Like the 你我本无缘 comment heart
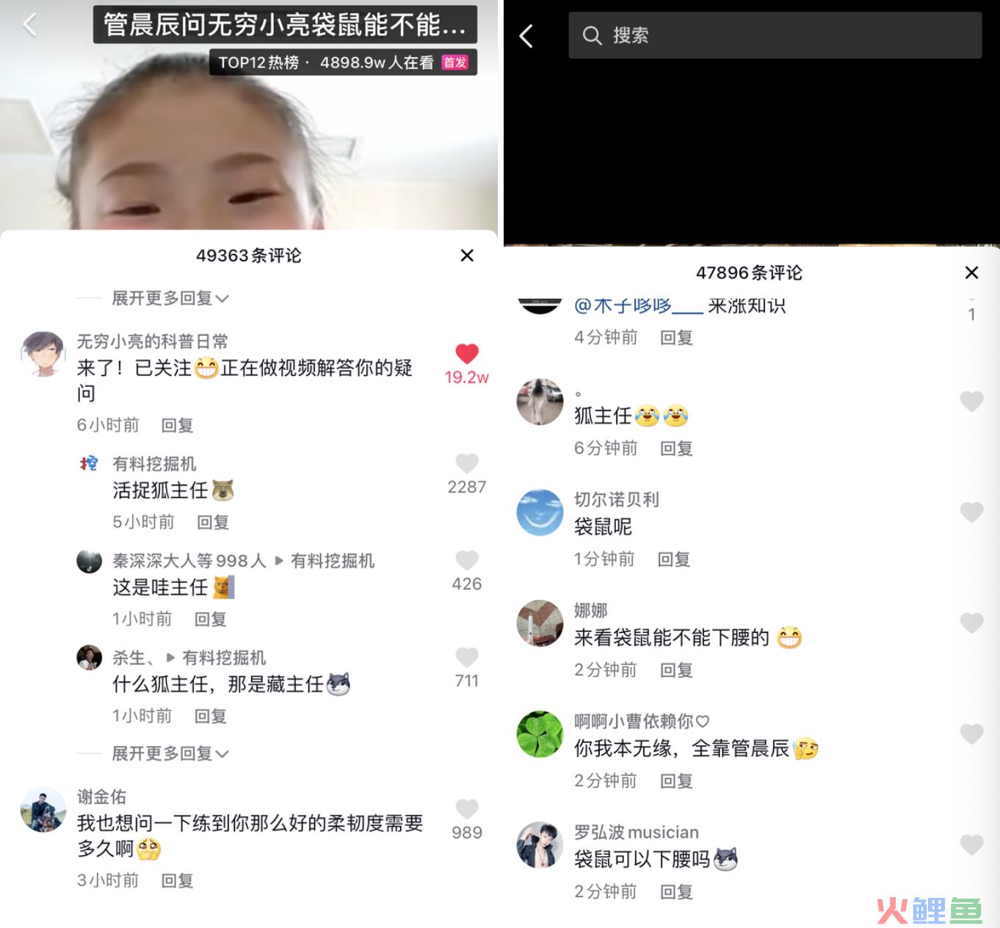1000x928 pixels. (x=971, y=734)
